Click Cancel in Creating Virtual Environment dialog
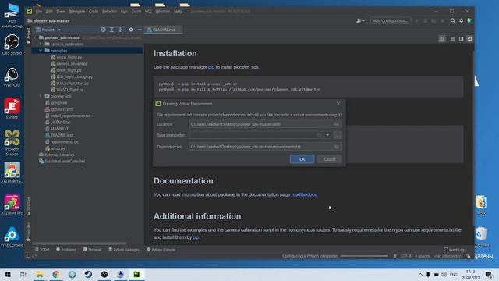 click(329, 159)
